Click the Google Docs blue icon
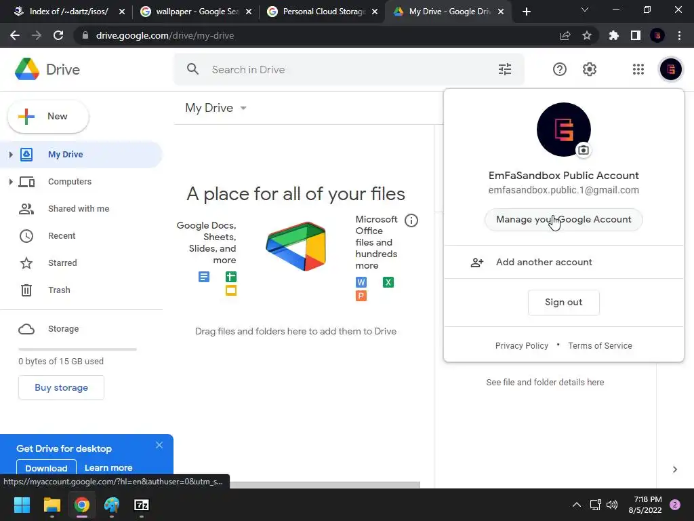Image resolution: width=694 pixels, height=521 pixels. pos(203,277)
